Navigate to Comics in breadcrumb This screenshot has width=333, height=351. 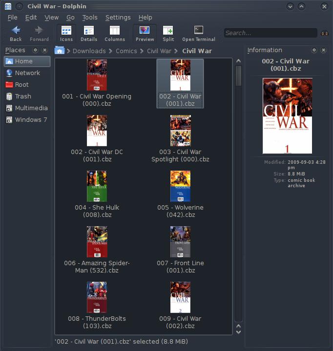pos(126,51)
